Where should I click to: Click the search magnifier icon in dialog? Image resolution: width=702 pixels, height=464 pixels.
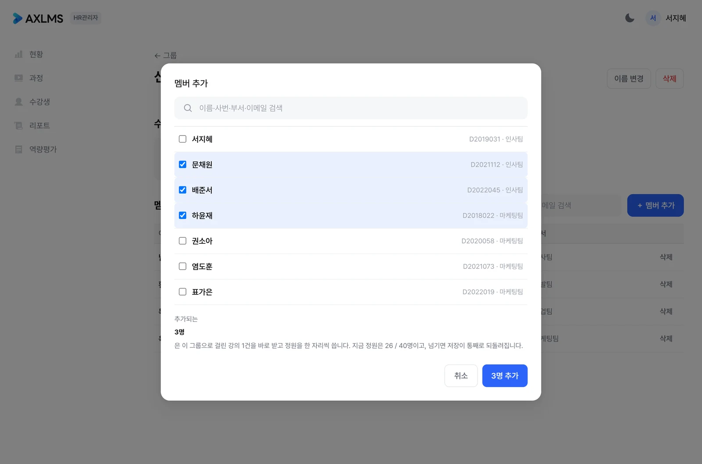(x=188, y=108)
